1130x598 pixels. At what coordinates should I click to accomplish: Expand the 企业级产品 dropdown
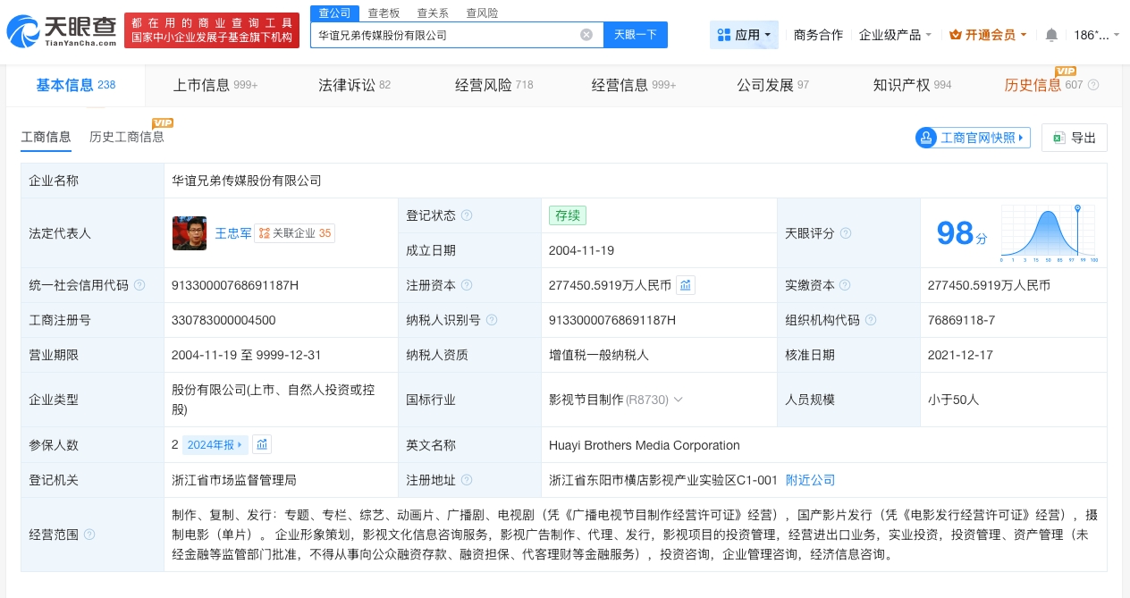(x=895, y=35)
